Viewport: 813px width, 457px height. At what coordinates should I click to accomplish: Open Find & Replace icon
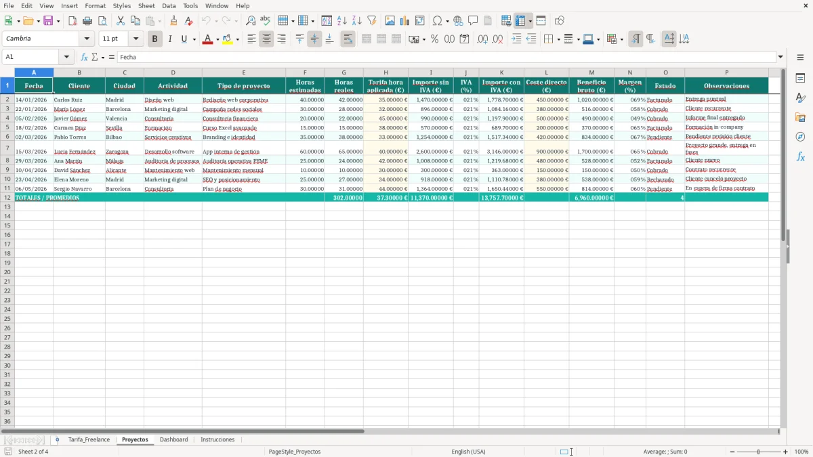251,21
